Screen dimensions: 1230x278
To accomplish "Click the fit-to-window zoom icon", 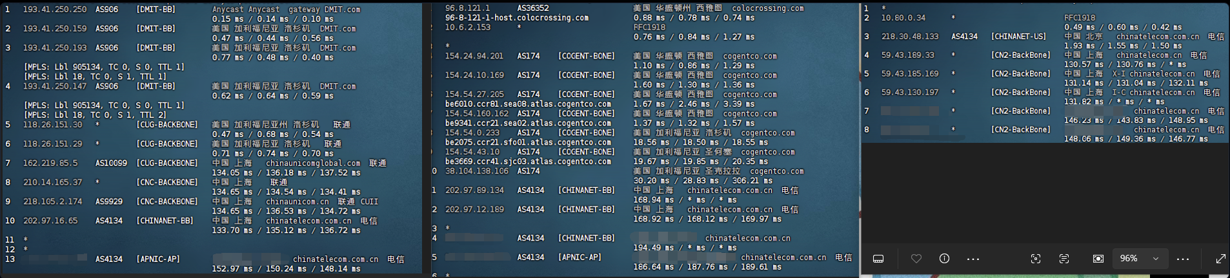I will [1098, 259].
